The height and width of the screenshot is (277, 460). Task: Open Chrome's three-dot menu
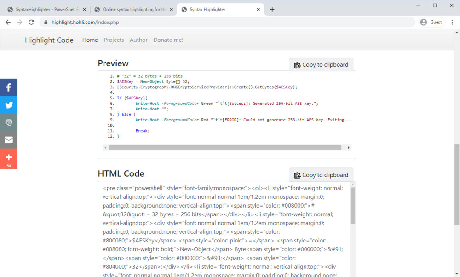(453, 22)
